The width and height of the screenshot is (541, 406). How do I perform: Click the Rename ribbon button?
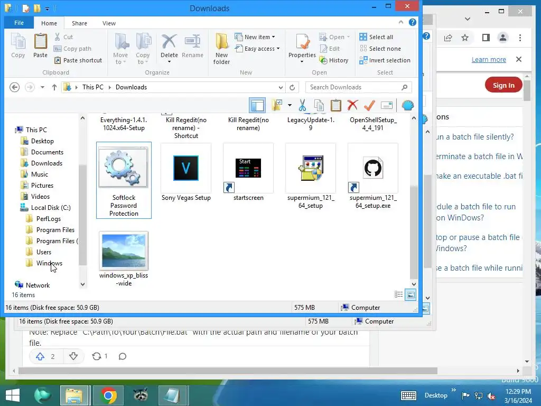(x=192, y=46)
